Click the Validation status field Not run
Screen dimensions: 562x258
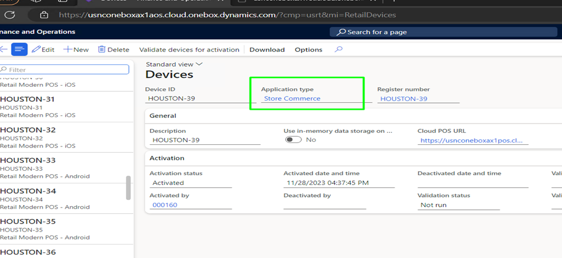pos(459,205)
